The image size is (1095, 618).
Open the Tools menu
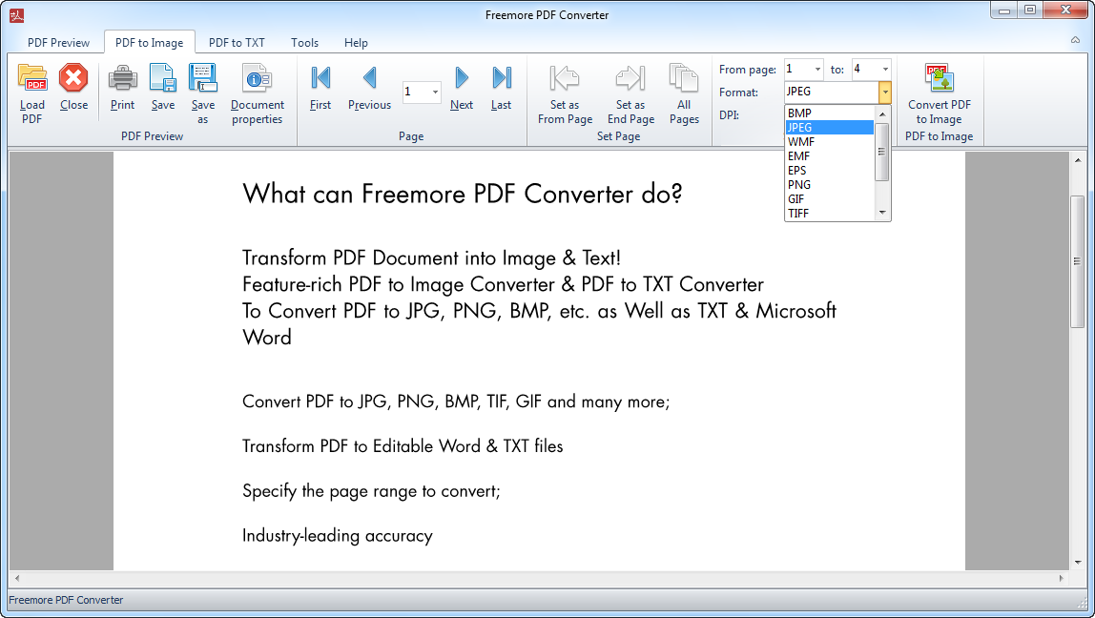coord(304,42)
